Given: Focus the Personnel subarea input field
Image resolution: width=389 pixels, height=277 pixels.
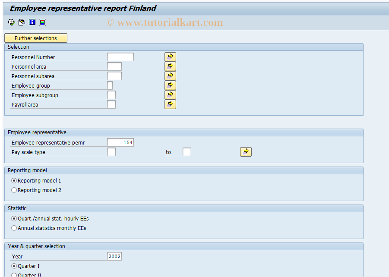Looking at the screenshot, I should [x=114, y=76].
